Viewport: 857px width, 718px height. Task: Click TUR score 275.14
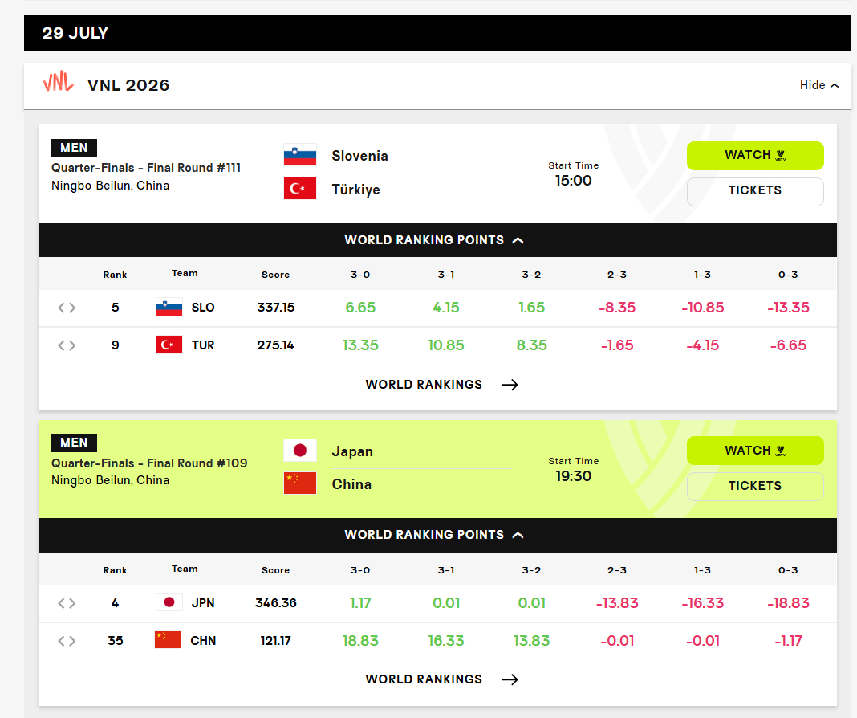point(275,345)
